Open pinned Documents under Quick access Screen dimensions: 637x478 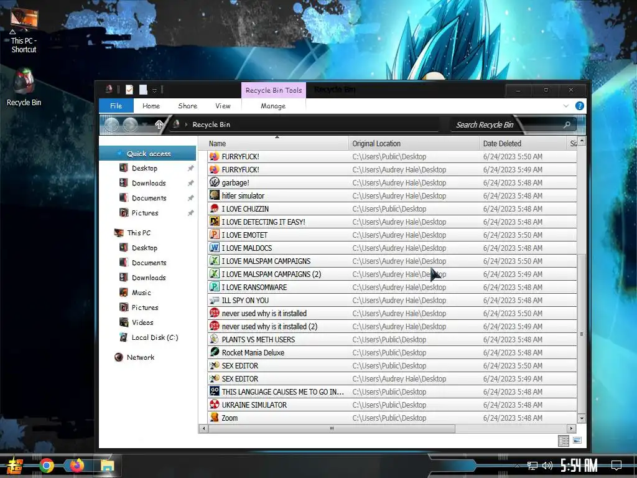pos(148,198)
